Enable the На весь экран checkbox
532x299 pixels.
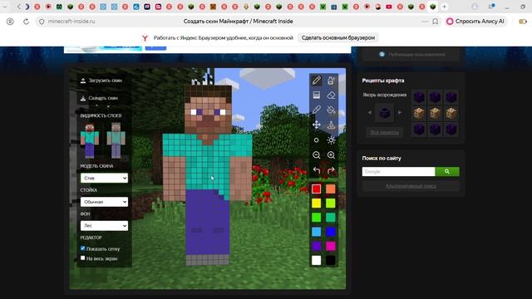[83, 258]
